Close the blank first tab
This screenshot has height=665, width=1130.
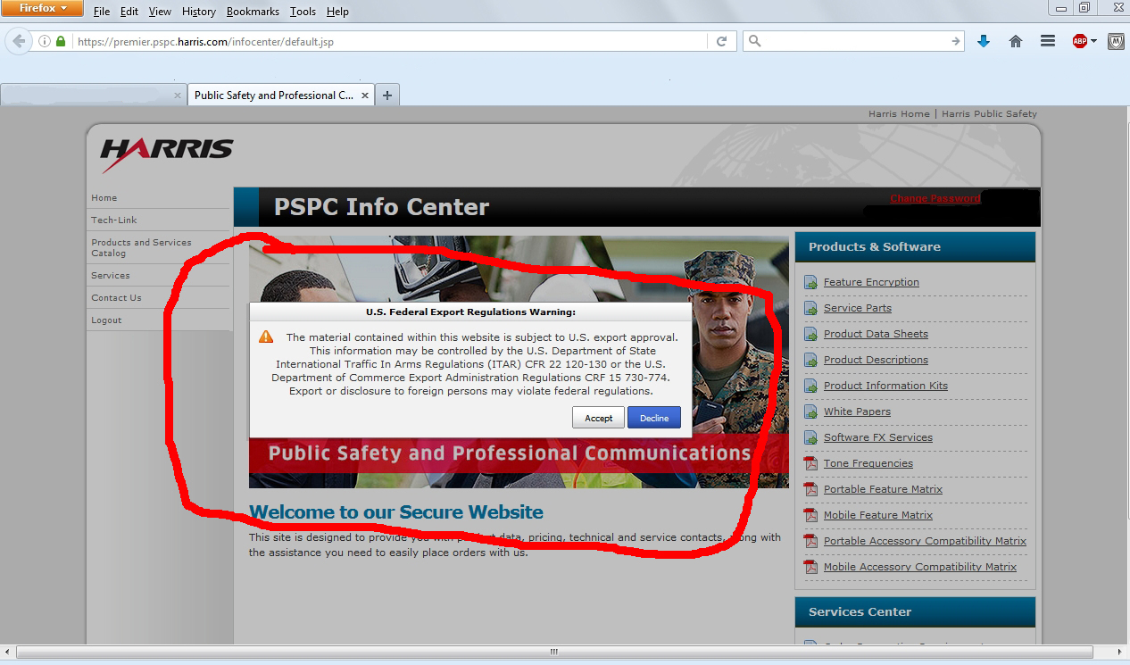pyautogui.click(x=178, y=96)
